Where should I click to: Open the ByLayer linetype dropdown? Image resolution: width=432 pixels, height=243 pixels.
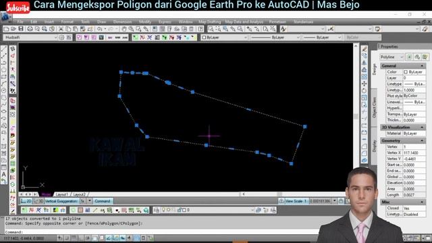click(x=275, y=37)
